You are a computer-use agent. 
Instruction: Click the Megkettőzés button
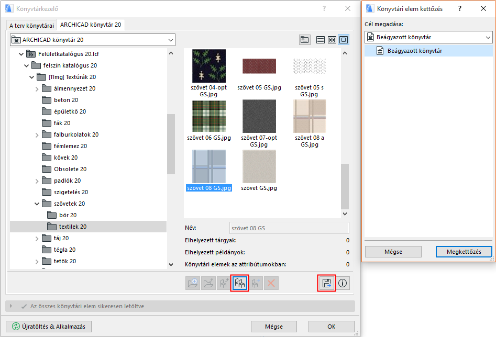click(x=464, y=252)
